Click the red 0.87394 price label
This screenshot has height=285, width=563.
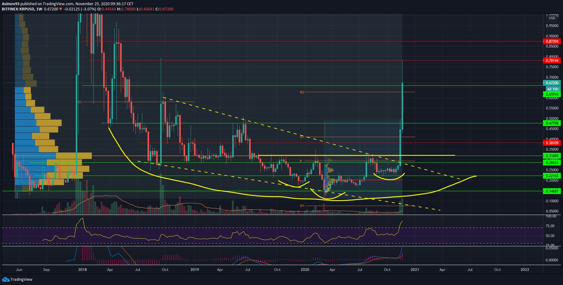click(x=552, y=41)
